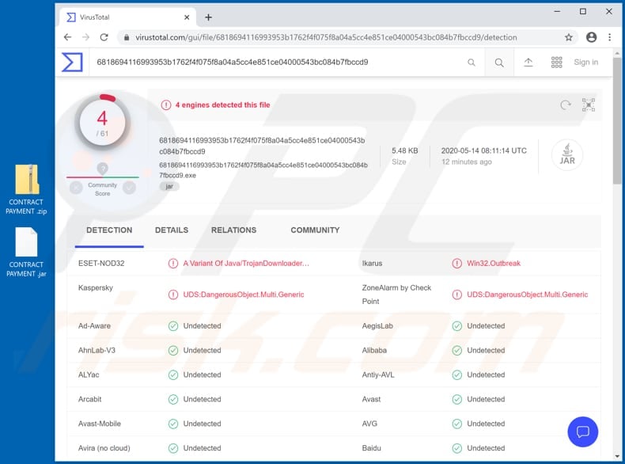This screenshot has height=464, width=625.
Task: Click 'Win32.Outbreak' detection text
Action: (x=494, y=264)
